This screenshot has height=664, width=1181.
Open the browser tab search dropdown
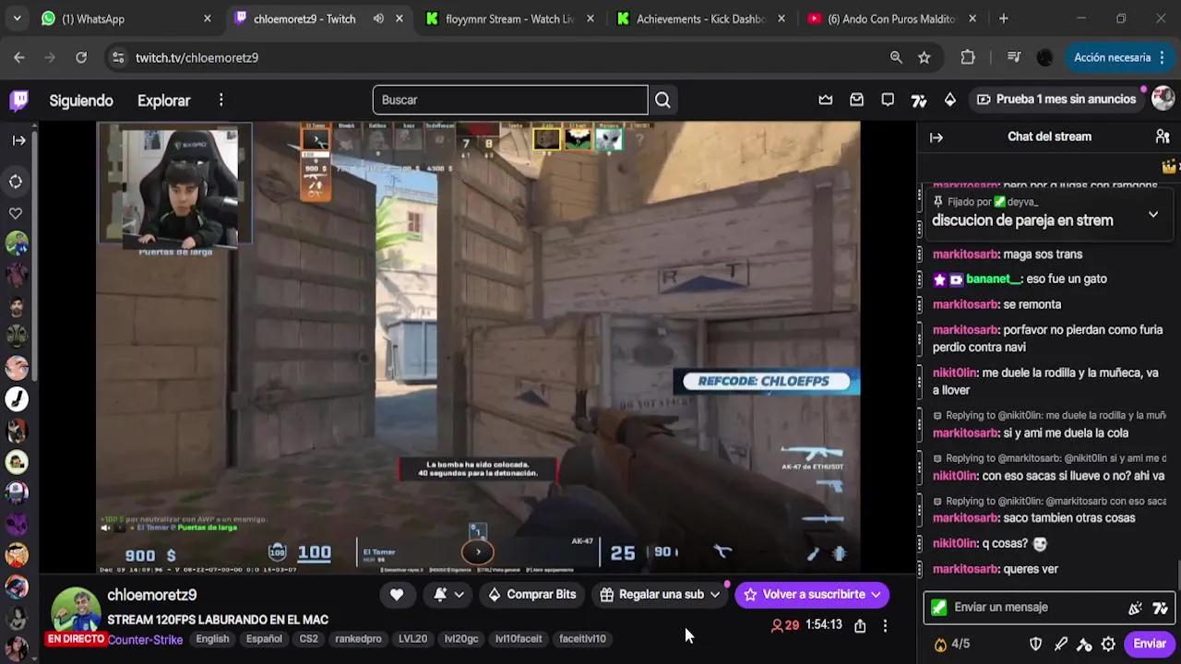(x=17, y=18)
